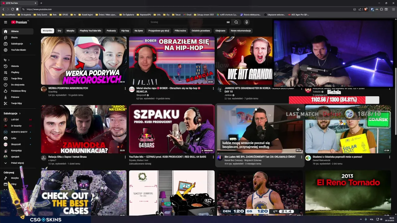The image size is (397, 223).
Task: Open the Muzyka explore entry in the sidebar
Action: [18, 178]
